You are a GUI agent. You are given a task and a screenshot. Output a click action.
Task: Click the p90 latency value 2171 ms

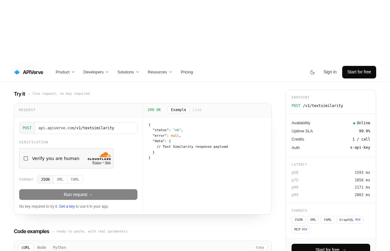coord(362,187)
